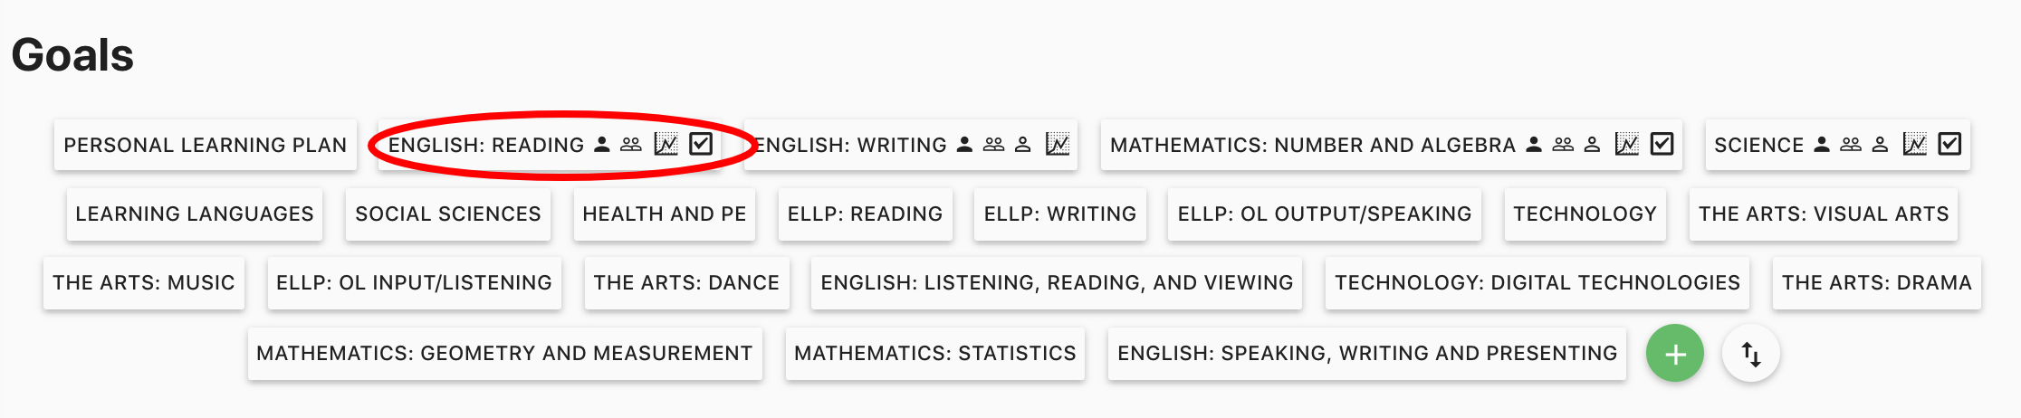Click the checkbox icon on Mathematics: Number and Algebra
2021x418 pixels.
coord(1662,145)
